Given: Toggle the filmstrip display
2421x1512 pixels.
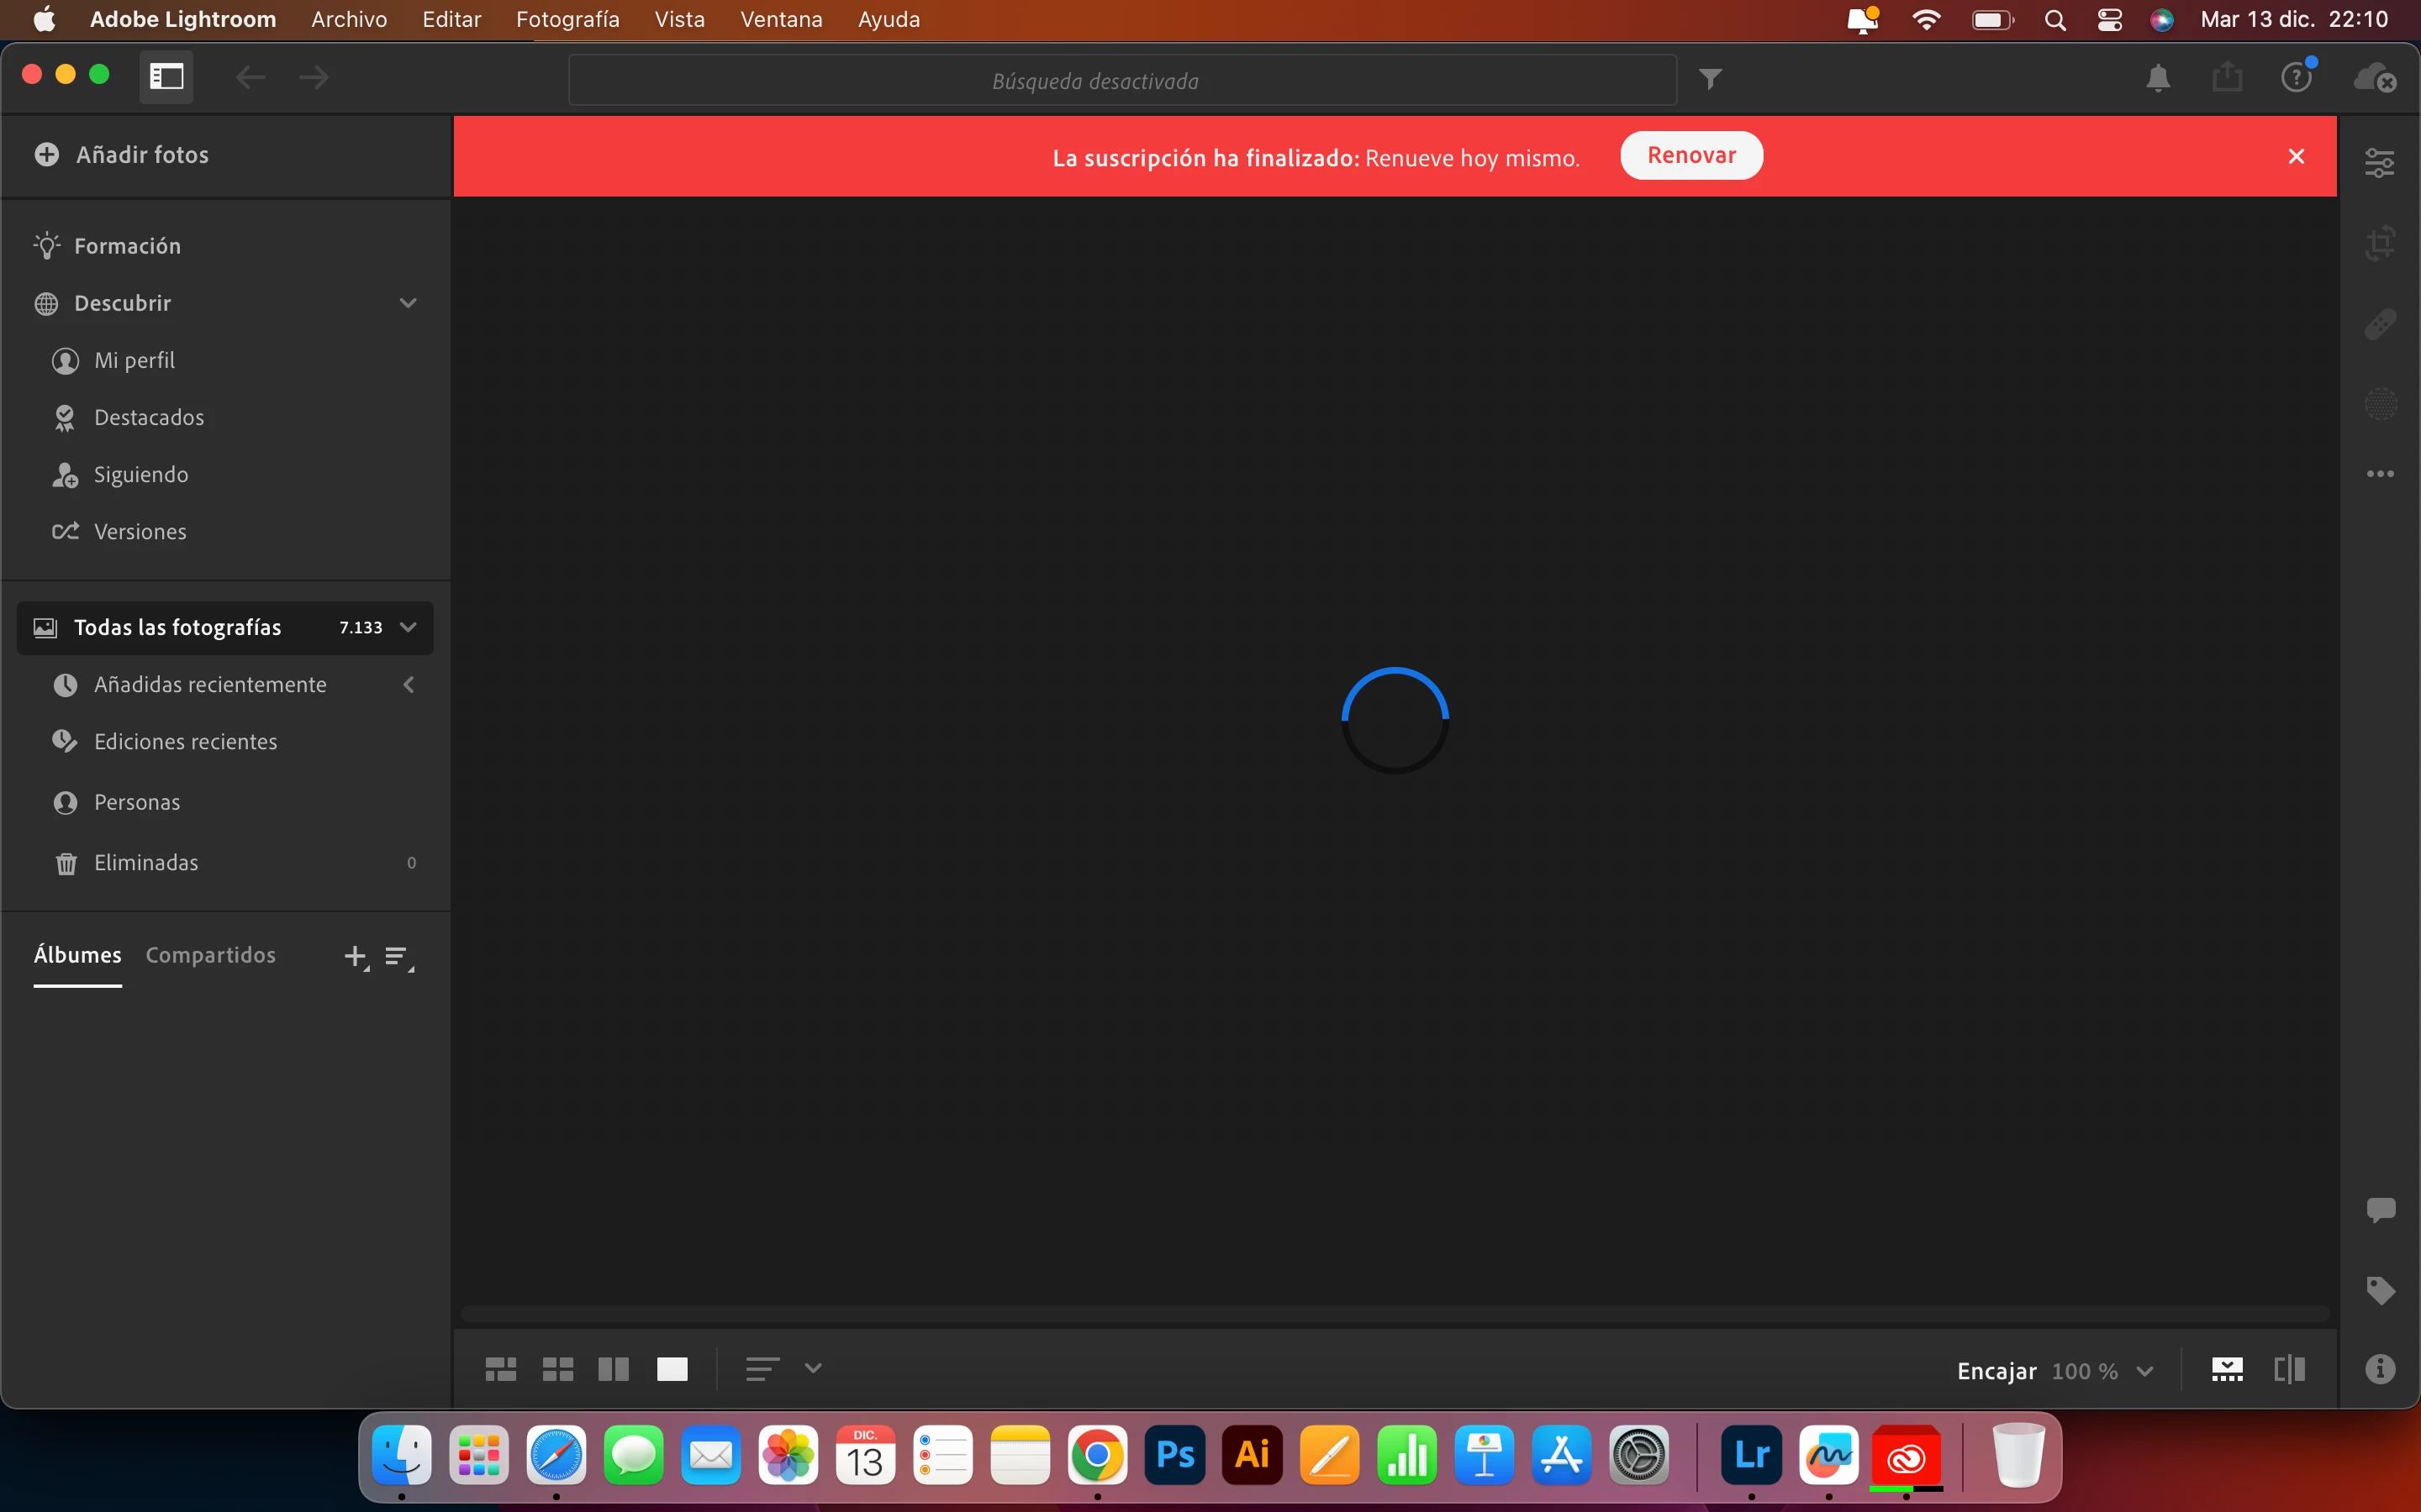Looking at the screenshot, I should point(2226,1369).
